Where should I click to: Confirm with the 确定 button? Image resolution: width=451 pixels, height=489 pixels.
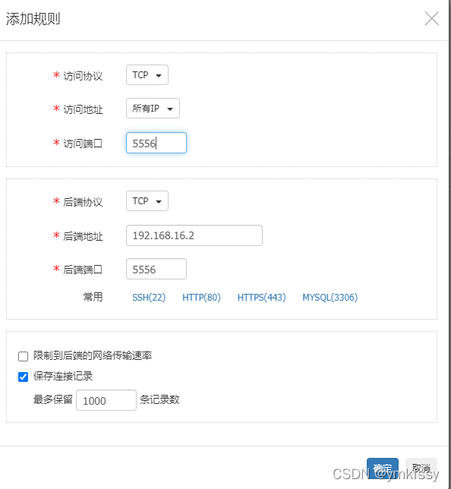coord(383,468)
